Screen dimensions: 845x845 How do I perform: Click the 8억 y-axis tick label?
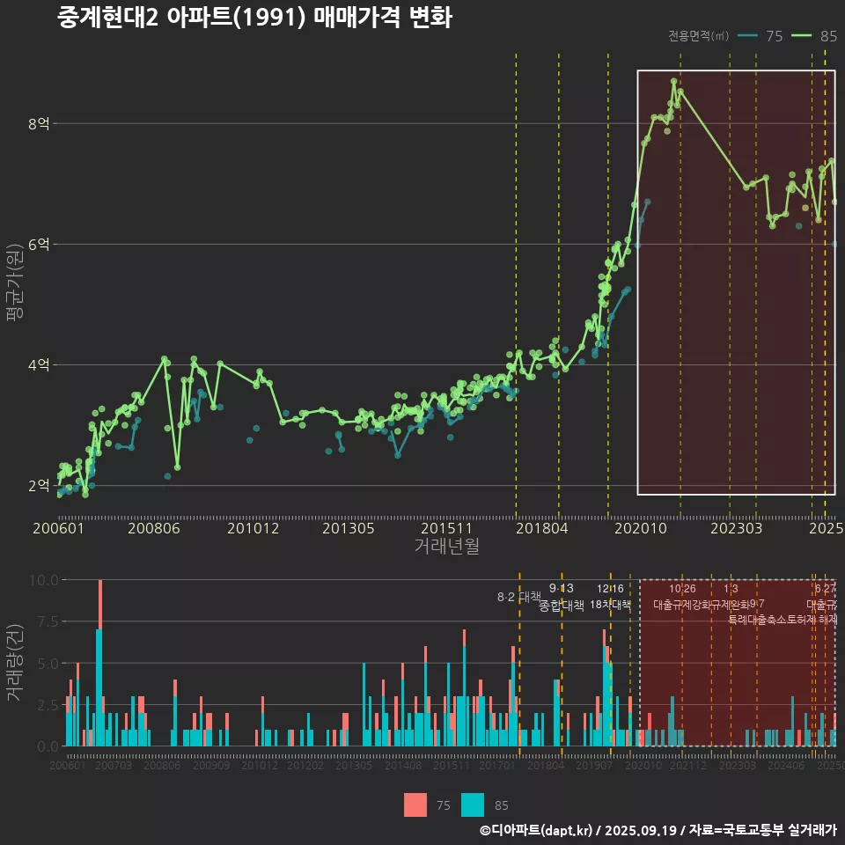click(38, 124)
